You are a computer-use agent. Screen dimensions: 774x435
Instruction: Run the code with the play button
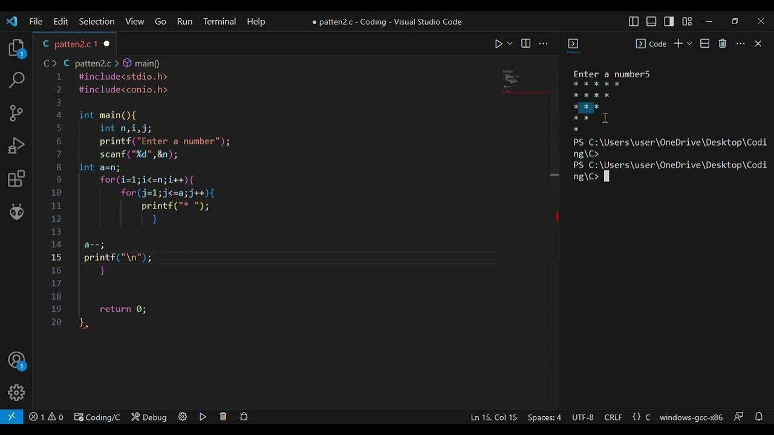498,43
